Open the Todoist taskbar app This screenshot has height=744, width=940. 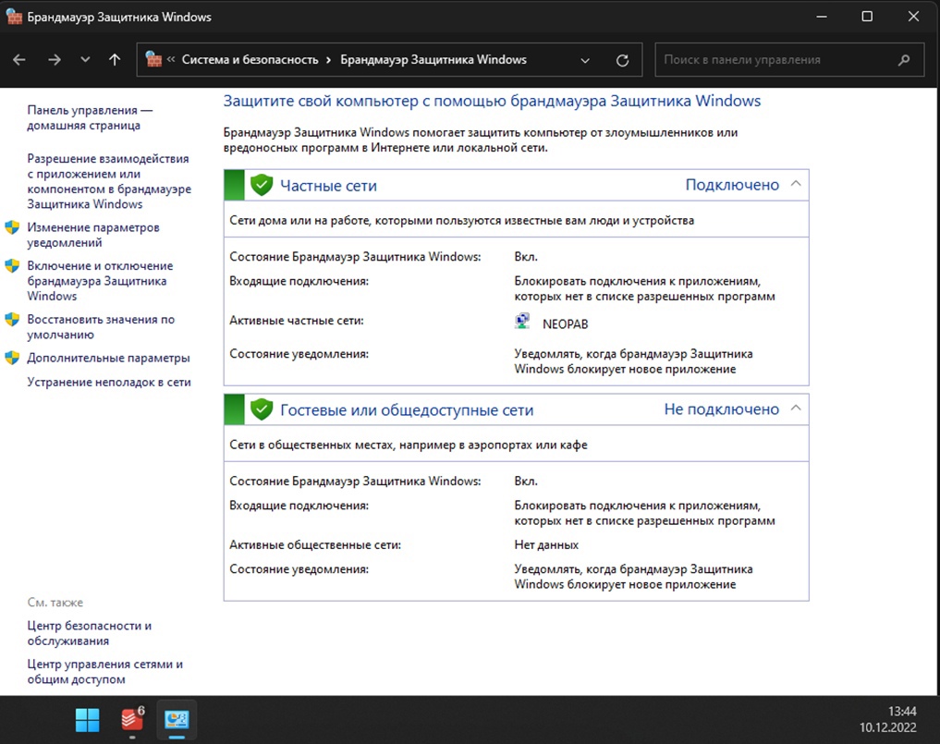132,719
